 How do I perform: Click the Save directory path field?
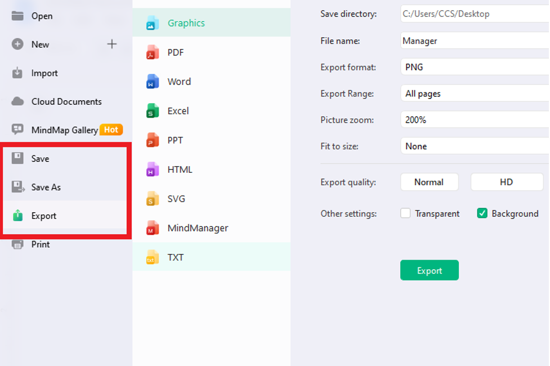[x=475, y=14]
